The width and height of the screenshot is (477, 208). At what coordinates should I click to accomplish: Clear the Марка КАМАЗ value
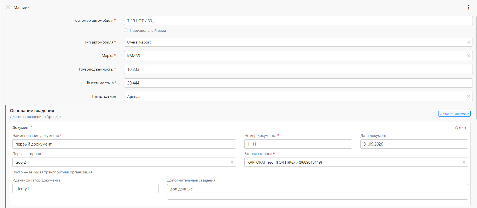click(469, 56)
